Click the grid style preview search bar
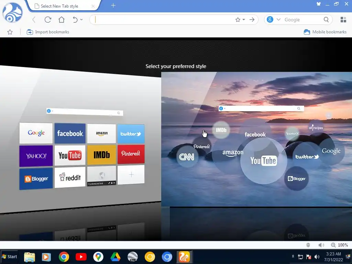The height and width of the screenshot is (264, 352). click(85, 112)
